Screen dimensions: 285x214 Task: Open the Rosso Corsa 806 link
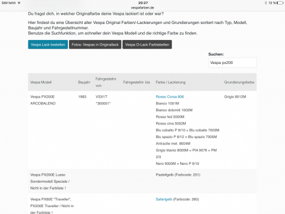click(170, 96)
